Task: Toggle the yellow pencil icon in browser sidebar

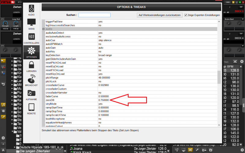Action: coord(3,117)
